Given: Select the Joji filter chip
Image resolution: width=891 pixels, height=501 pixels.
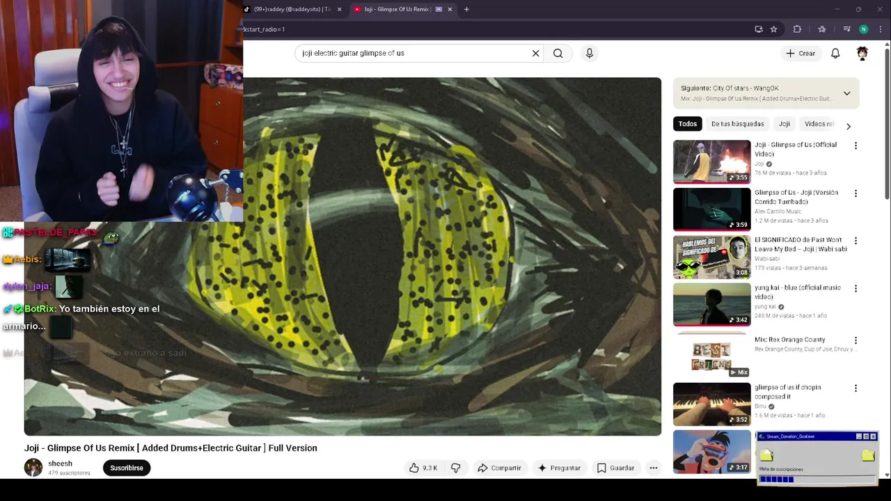Looking at the screenshot, I should point(784,124).
